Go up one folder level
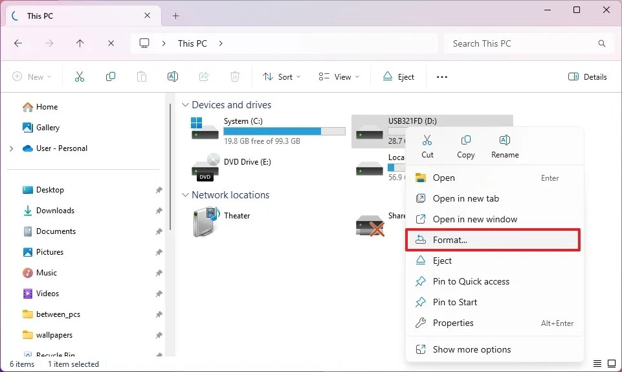The height and width of the screenshot is (372, 622). coord(80,43)
